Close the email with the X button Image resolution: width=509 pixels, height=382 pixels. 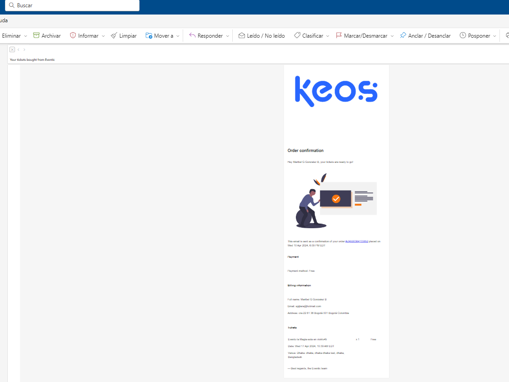[12, 49]
